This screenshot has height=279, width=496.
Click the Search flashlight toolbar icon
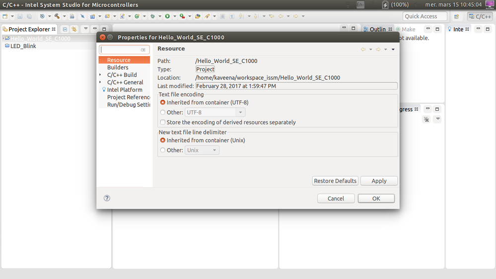pyautogui.click(x=207, y=16)
